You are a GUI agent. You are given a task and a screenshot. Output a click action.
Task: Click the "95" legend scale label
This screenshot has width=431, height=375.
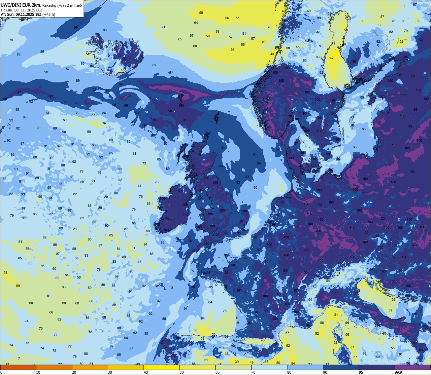click(361, 372)
